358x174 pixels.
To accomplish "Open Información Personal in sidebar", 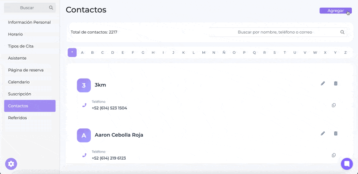I will tap(30, 22).
